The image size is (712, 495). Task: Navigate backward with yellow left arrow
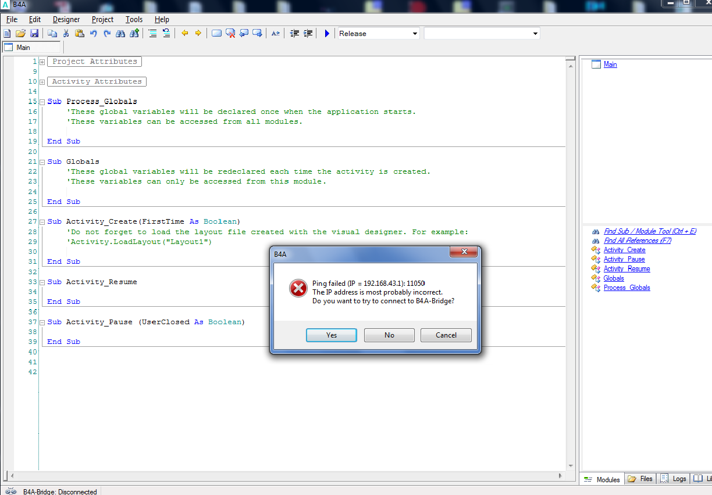(185, 34)
